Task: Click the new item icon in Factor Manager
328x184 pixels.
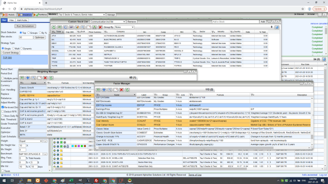Action: pyautogui.click(x=116, y=90)
